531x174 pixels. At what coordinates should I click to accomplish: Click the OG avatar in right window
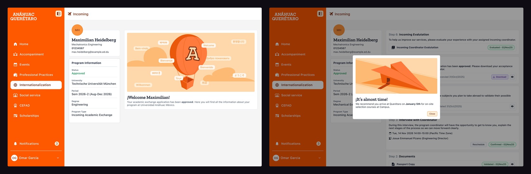276,158
